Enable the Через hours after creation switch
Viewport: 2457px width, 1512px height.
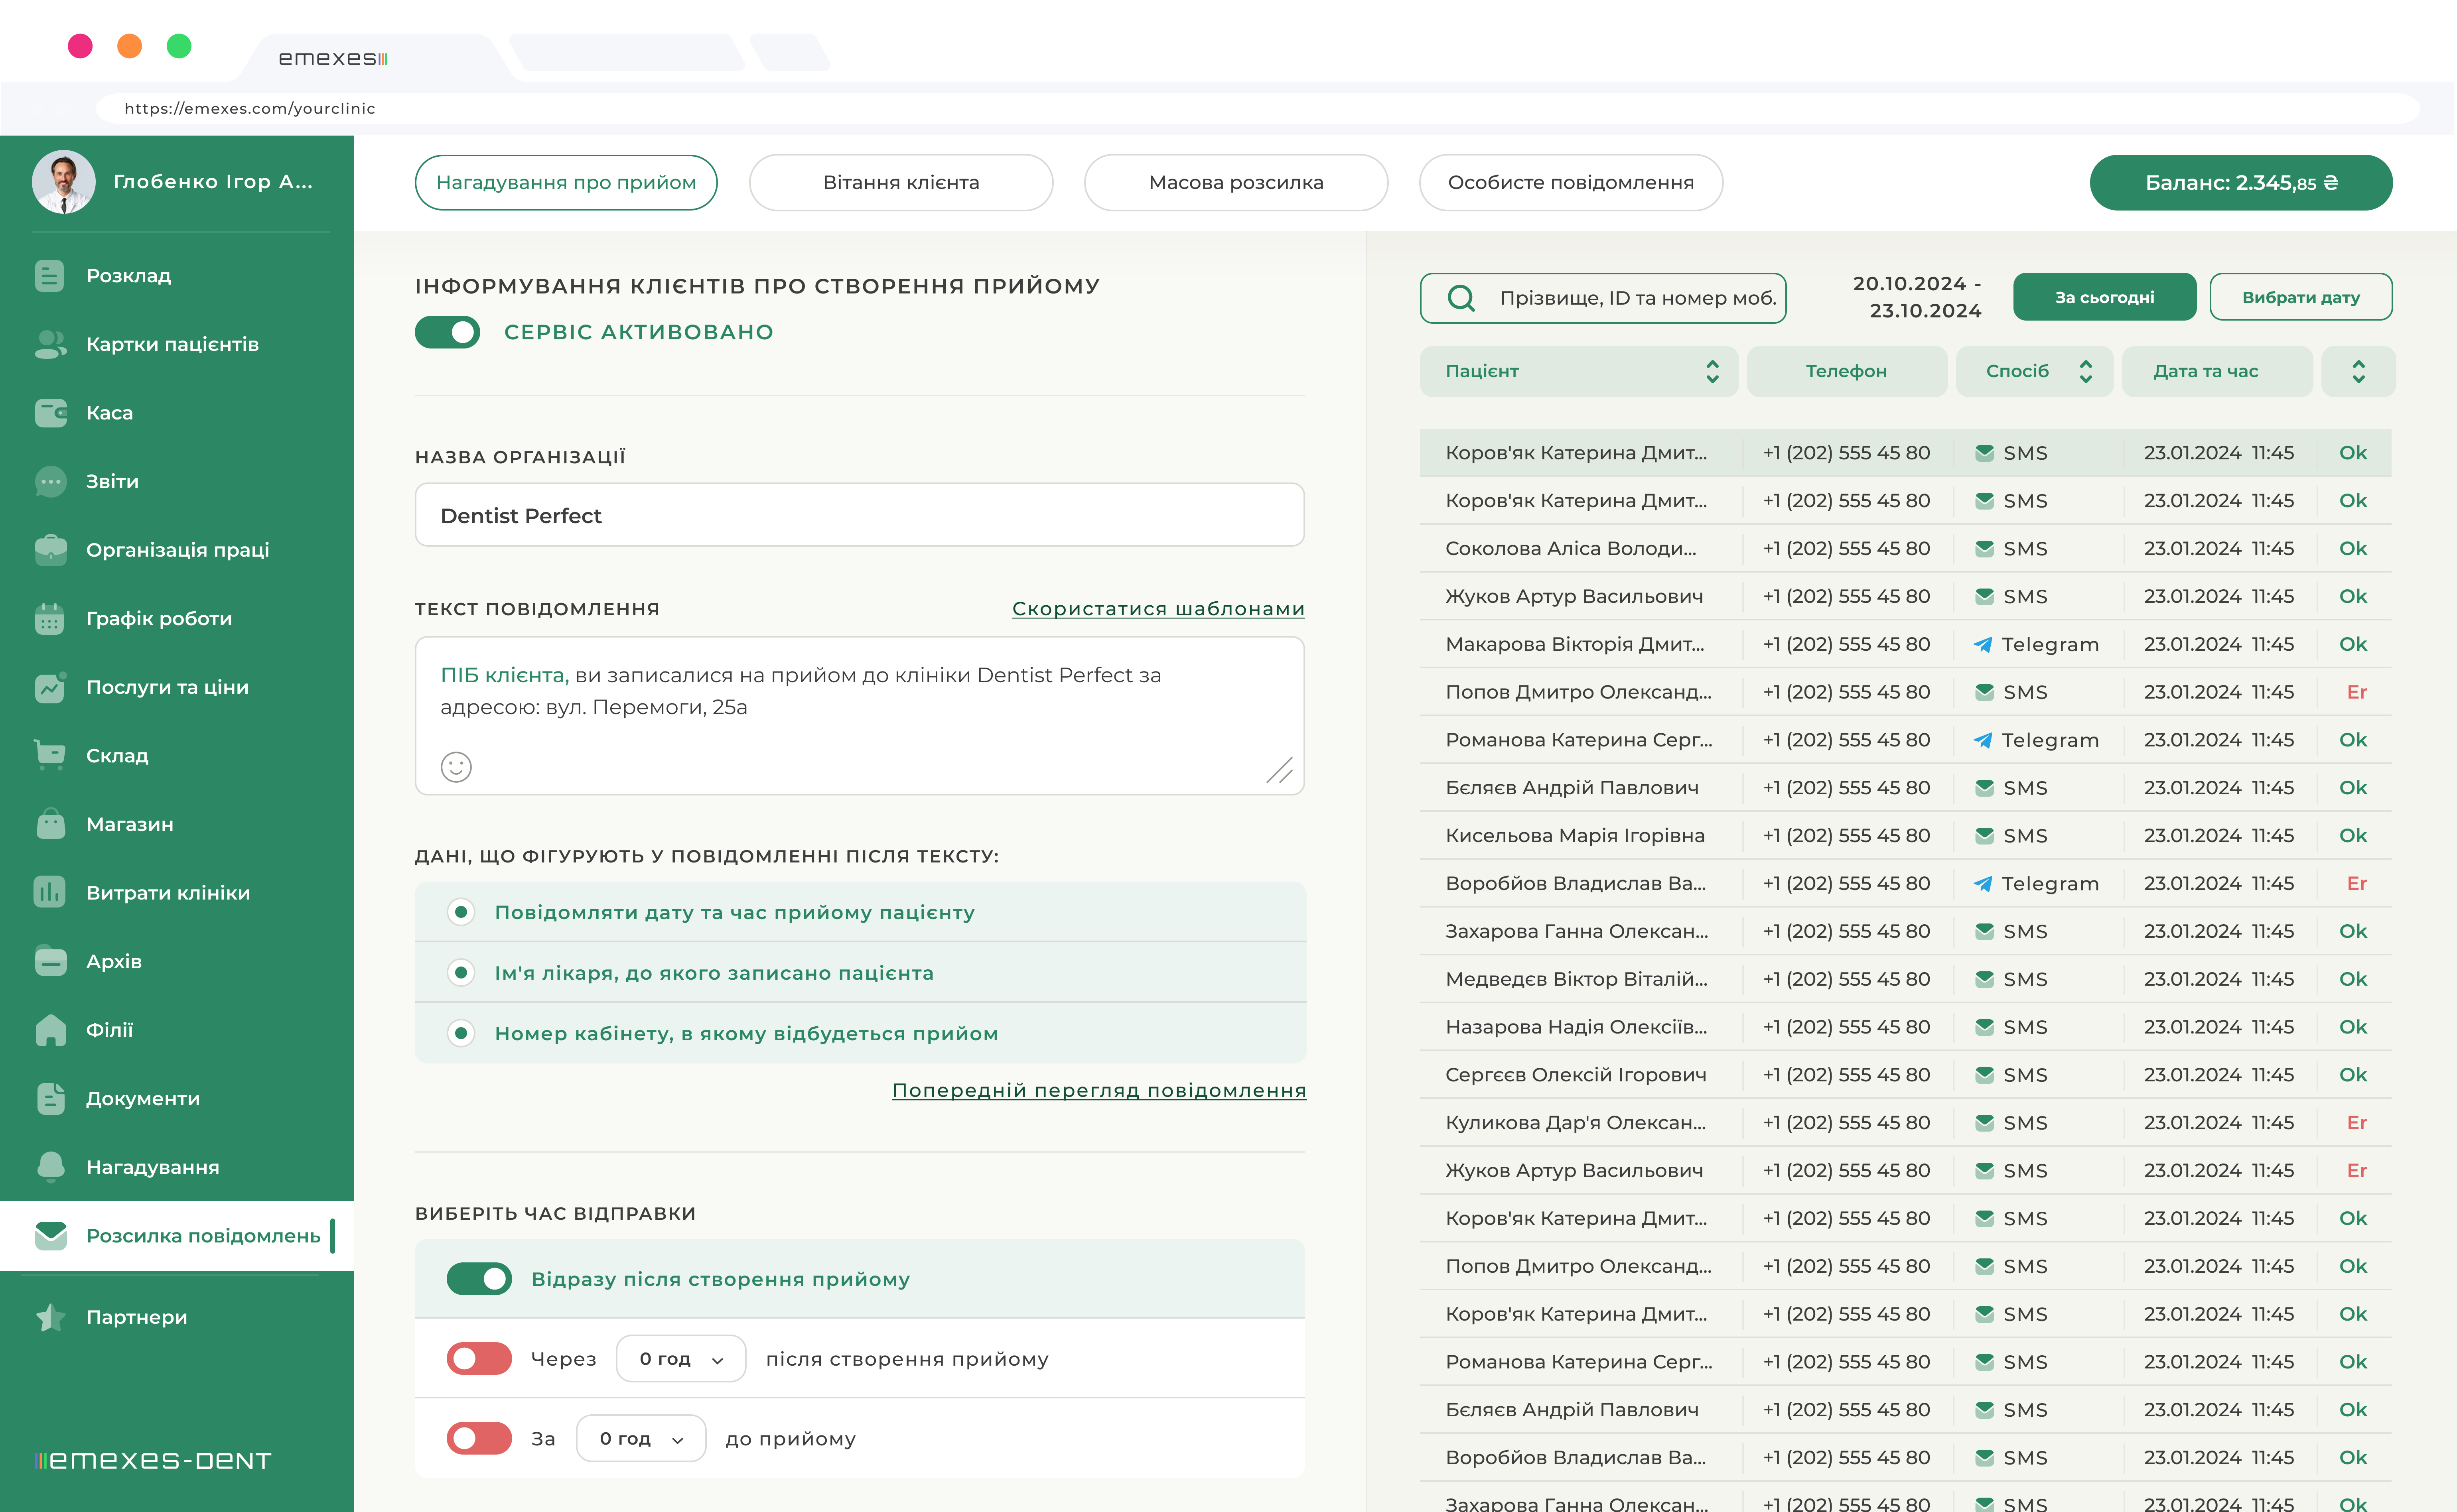[479, 1359]
